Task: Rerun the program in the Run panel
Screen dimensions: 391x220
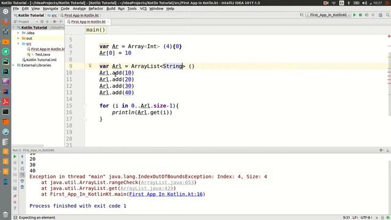Action: tap(15, 156)
